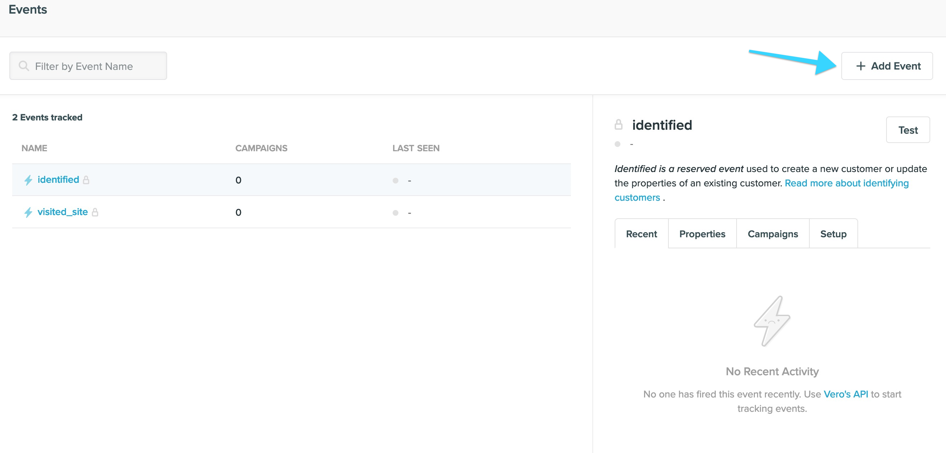Image resolution: width=946 pixels, height=453 pixels.
Task: Open the Setup tab
Action: pos(833,233)
